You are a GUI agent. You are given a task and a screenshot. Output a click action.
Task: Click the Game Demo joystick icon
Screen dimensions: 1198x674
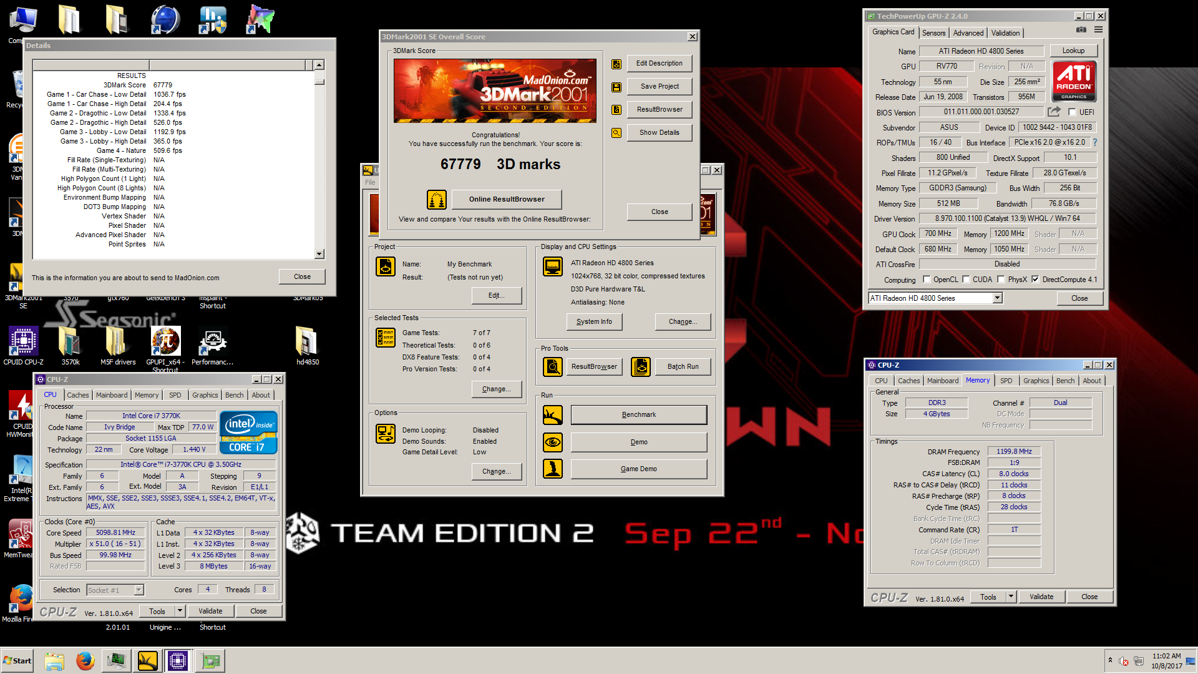(553, 469)
